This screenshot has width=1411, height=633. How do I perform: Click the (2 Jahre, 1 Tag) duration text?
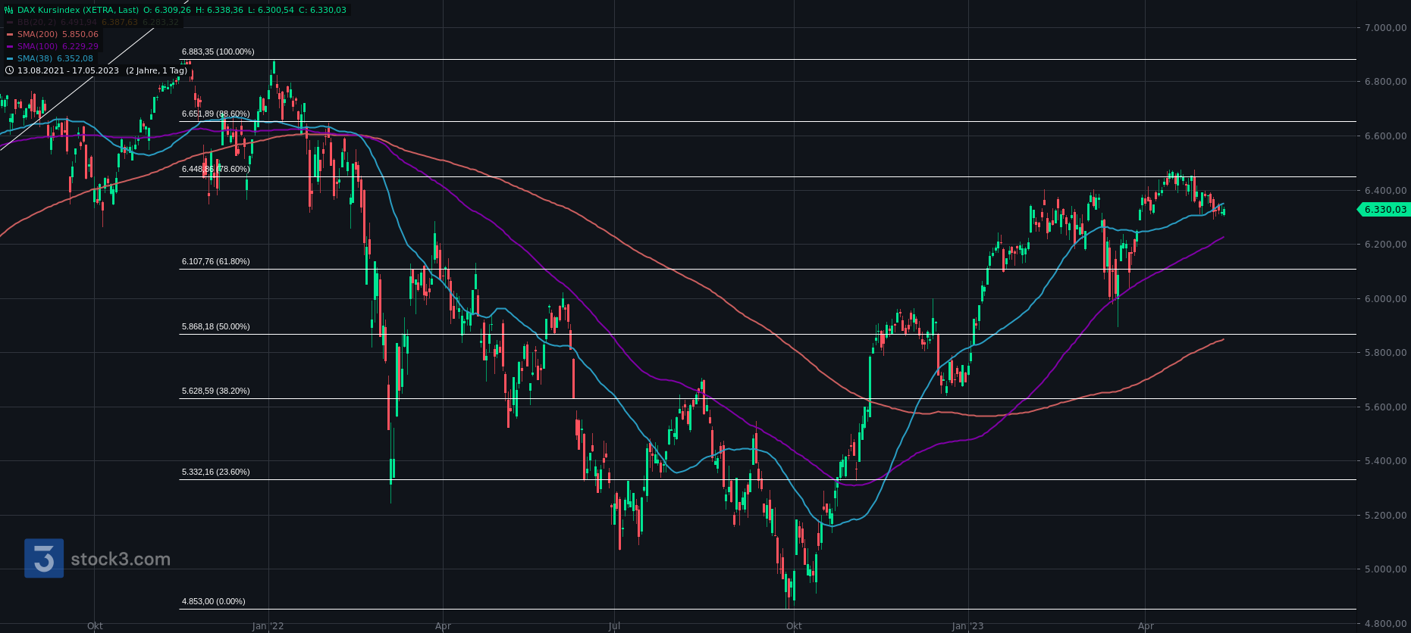point(156,70)
